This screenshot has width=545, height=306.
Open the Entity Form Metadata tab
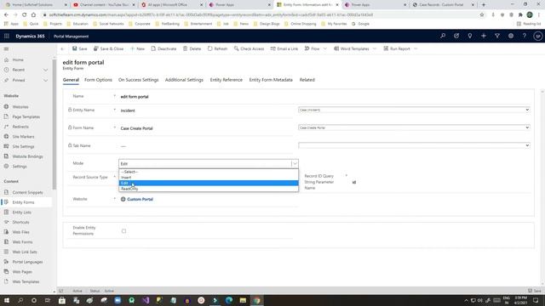(271, 80)
